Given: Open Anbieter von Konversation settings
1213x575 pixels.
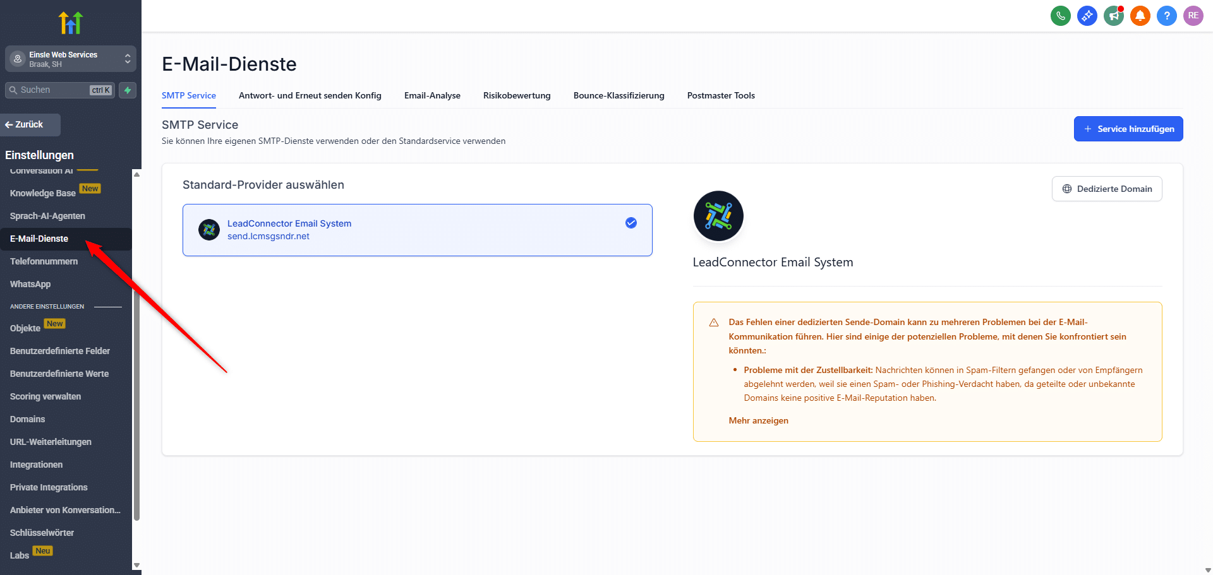Looking at the screenshot, I should [x=66, y=510].
